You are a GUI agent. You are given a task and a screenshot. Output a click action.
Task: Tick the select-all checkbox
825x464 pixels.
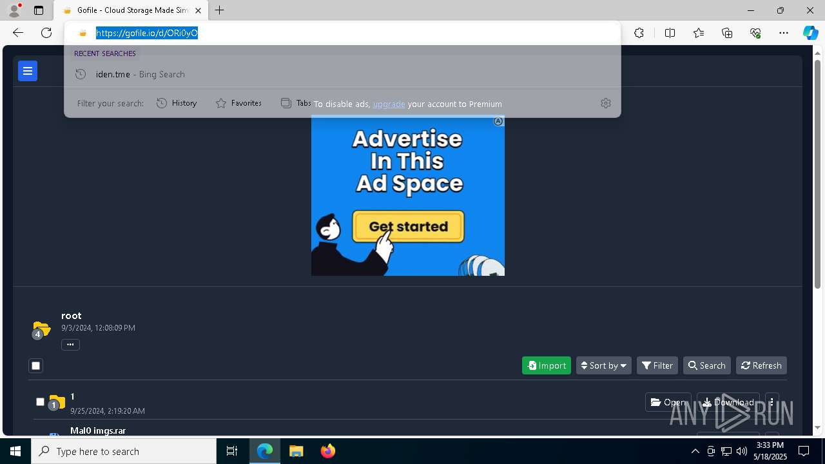click(36, 365)
